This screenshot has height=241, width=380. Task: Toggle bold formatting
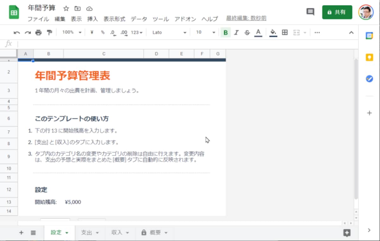(x=225, y=32)
